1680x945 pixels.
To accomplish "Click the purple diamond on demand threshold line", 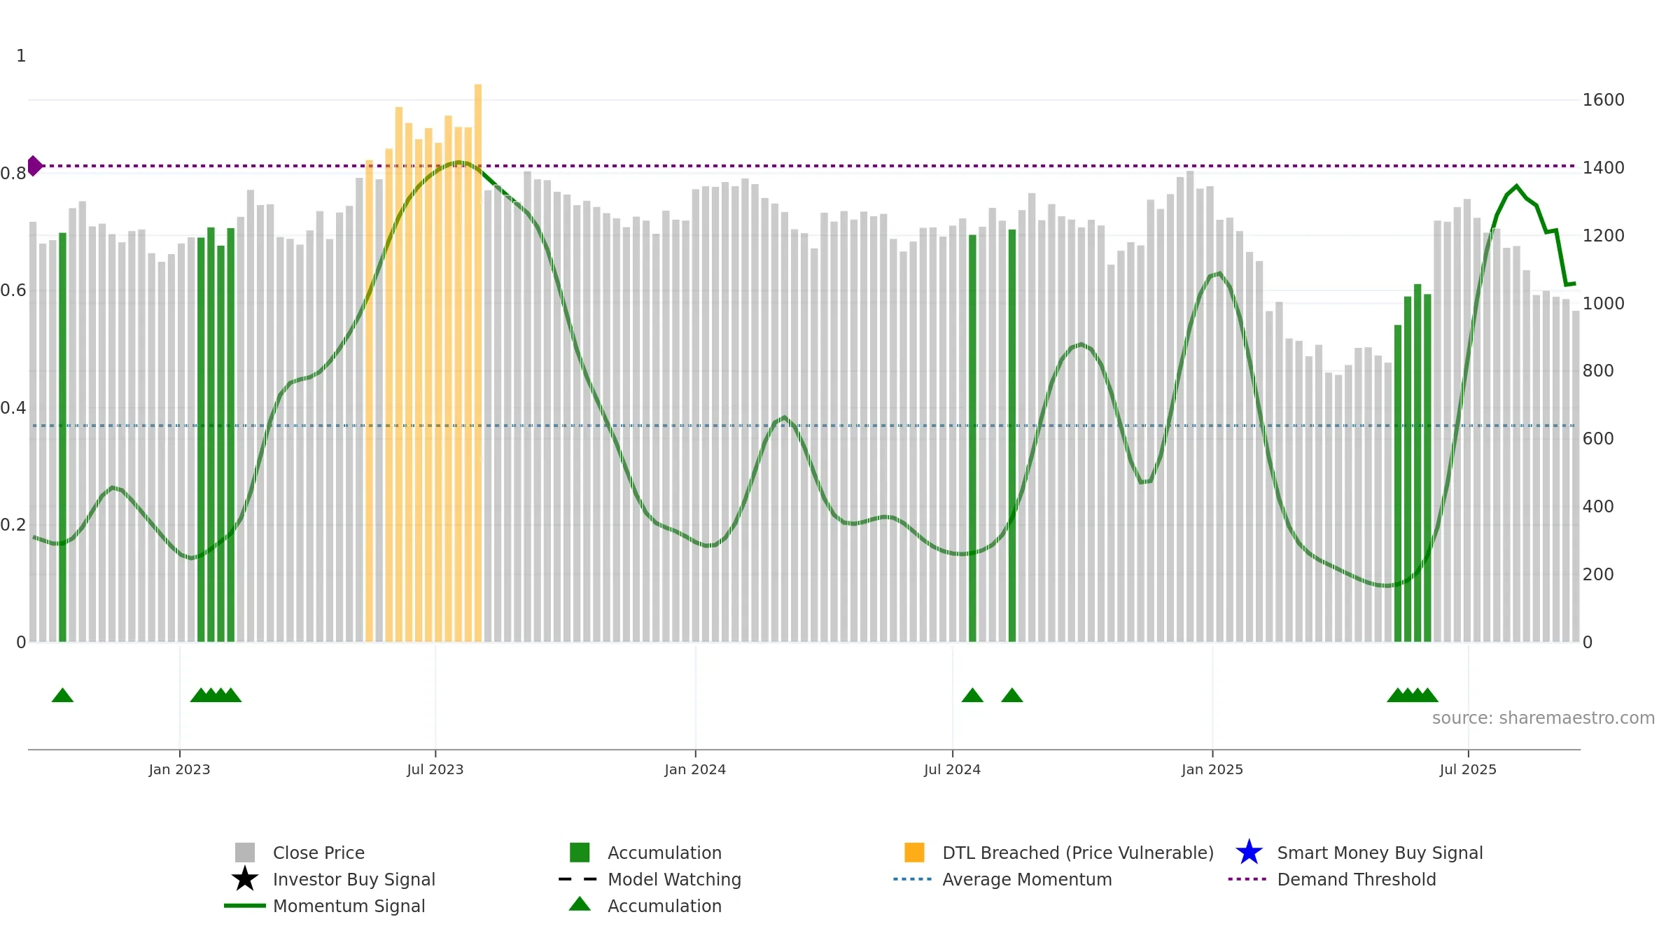I will coord(34,166).
